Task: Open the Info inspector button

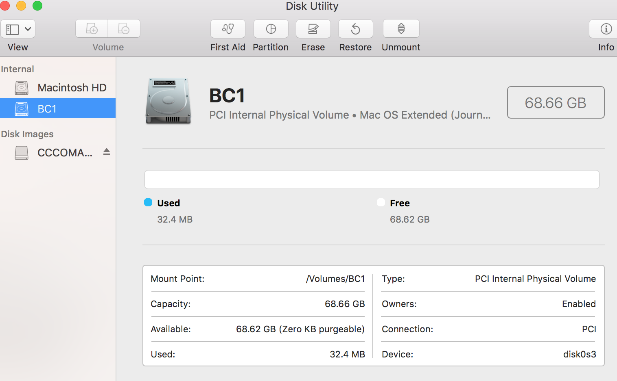Action: click(606, 29)
